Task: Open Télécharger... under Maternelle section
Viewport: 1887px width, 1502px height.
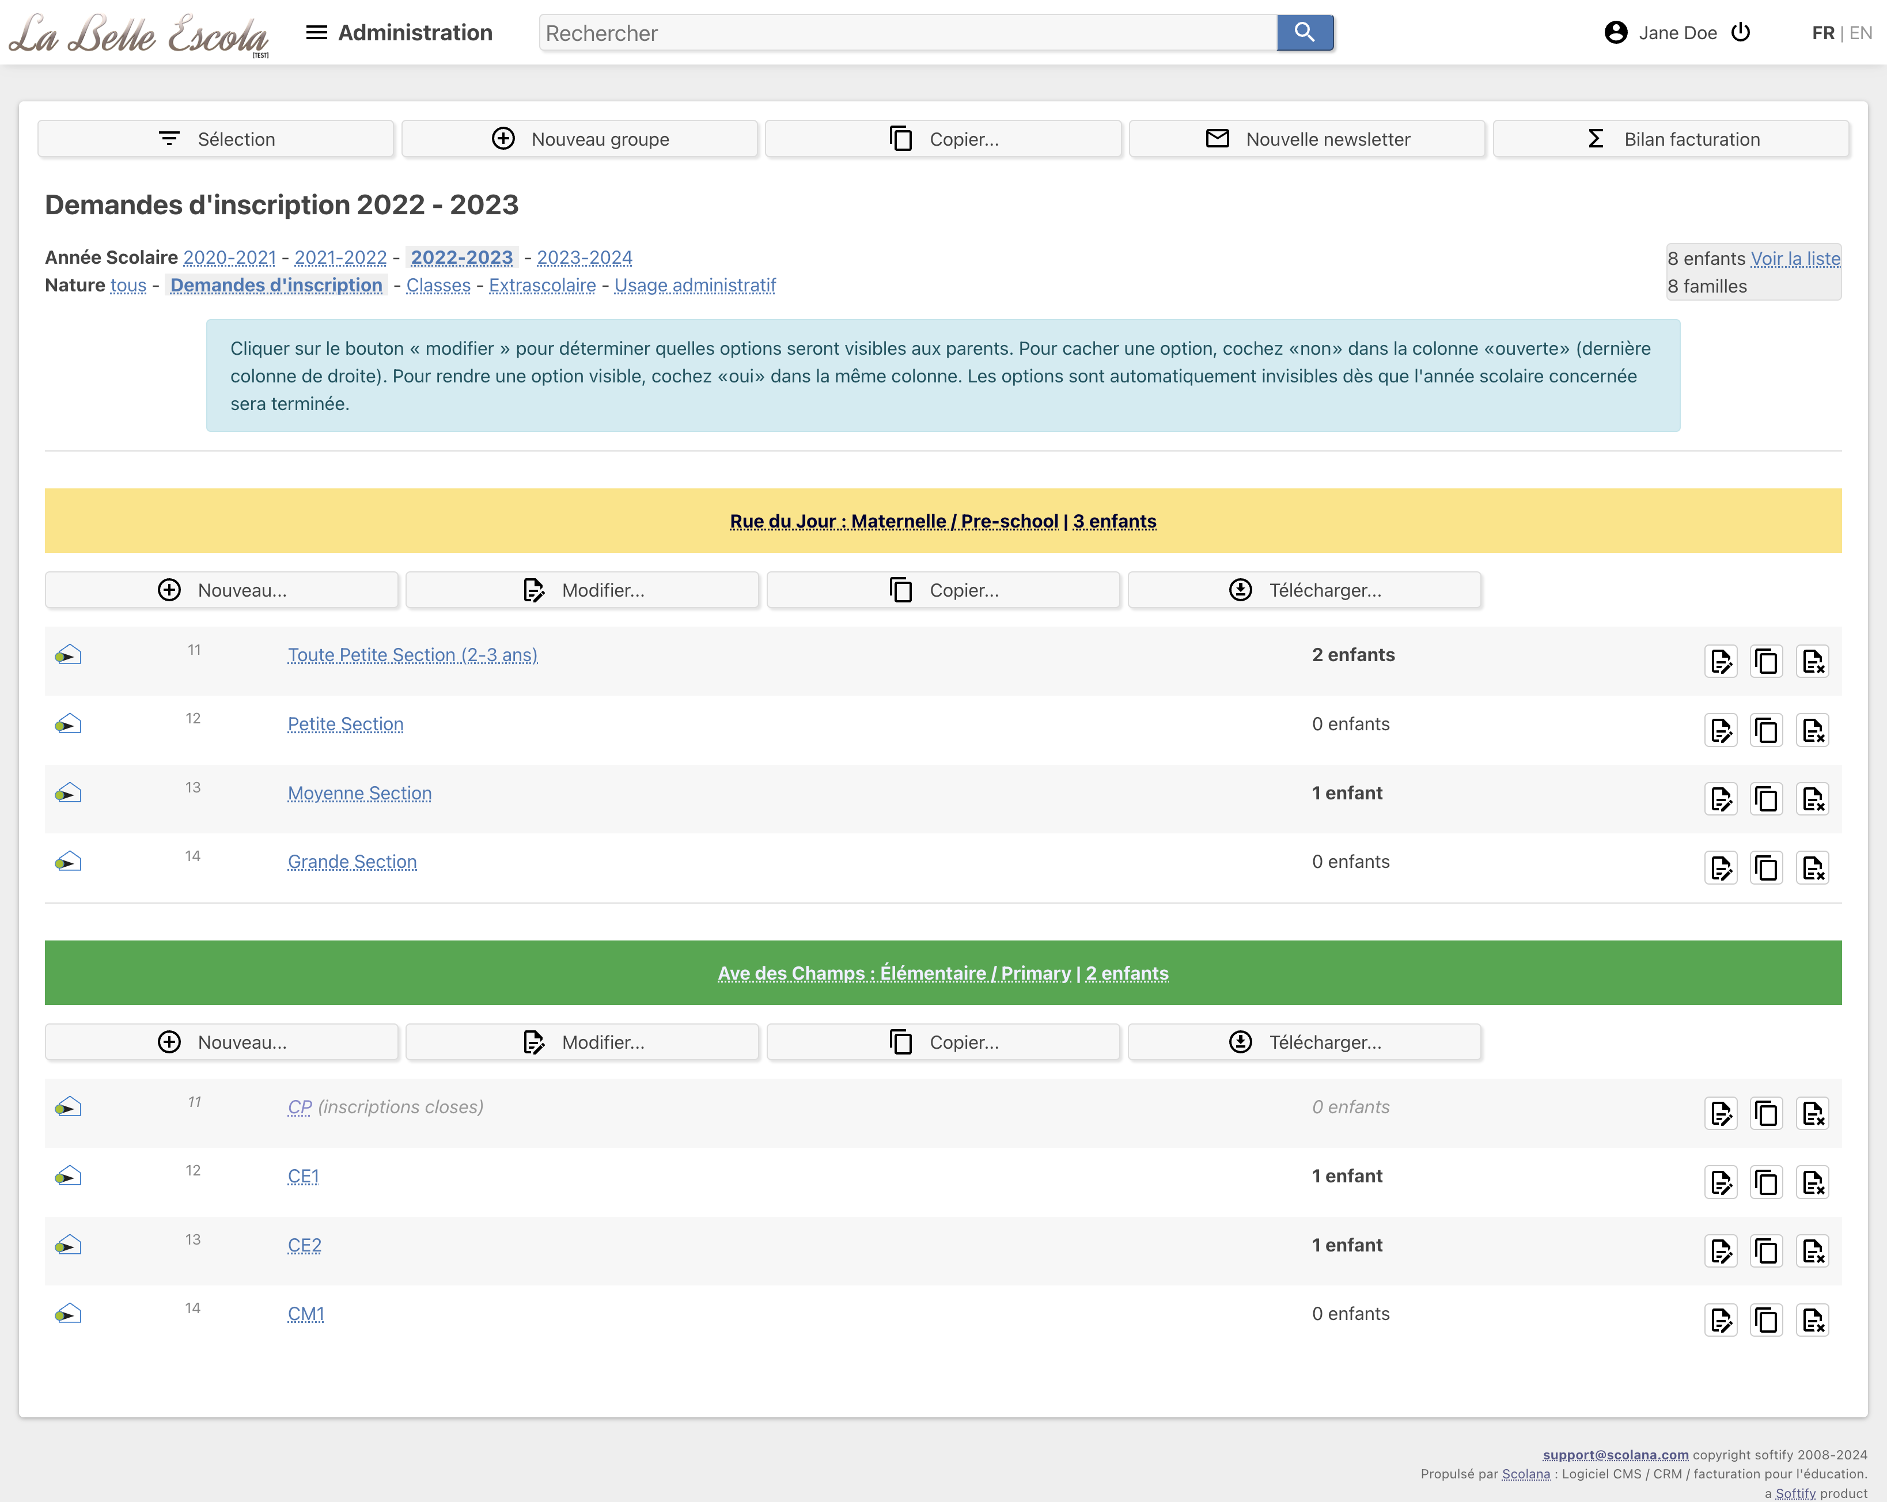Action: pyautogui.click(x=1305, y=590)
